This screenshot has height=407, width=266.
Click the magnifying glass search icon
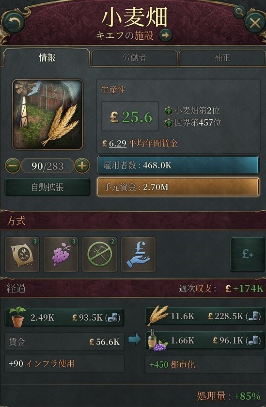239,12
